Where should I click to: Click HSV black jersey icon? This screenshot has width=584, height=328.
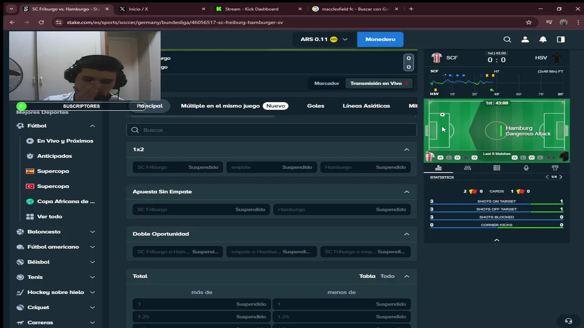tap(557, 58)
